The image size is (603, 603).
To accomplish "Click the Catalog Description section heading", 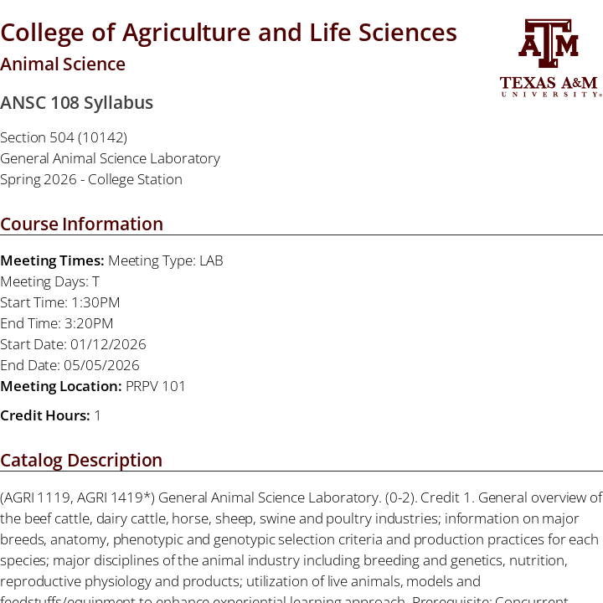I will tap(81, 460).
